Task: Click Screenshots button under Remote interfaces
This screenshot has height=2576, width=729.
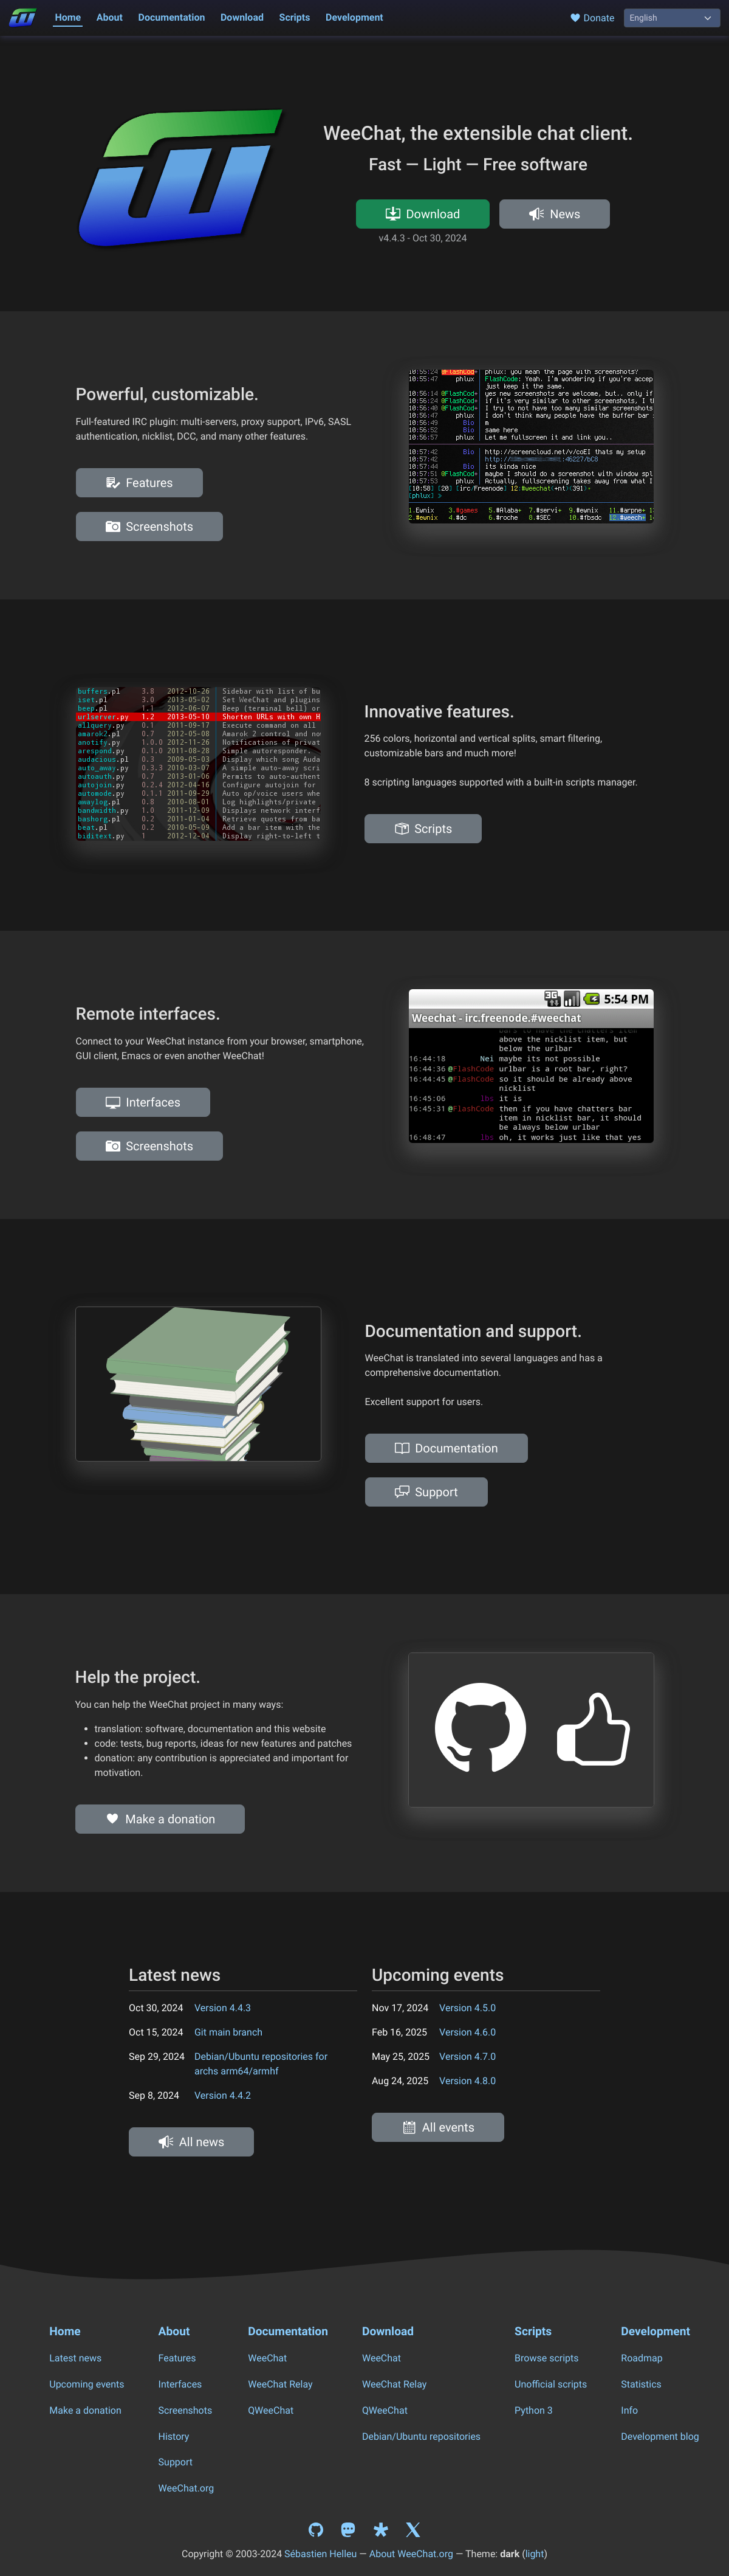Action: (149, 1146)
